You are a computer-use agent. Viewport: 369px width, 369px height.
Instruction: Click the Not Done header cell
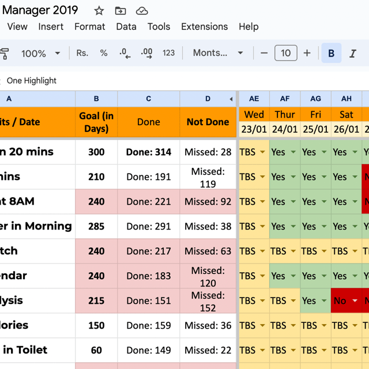208,122
